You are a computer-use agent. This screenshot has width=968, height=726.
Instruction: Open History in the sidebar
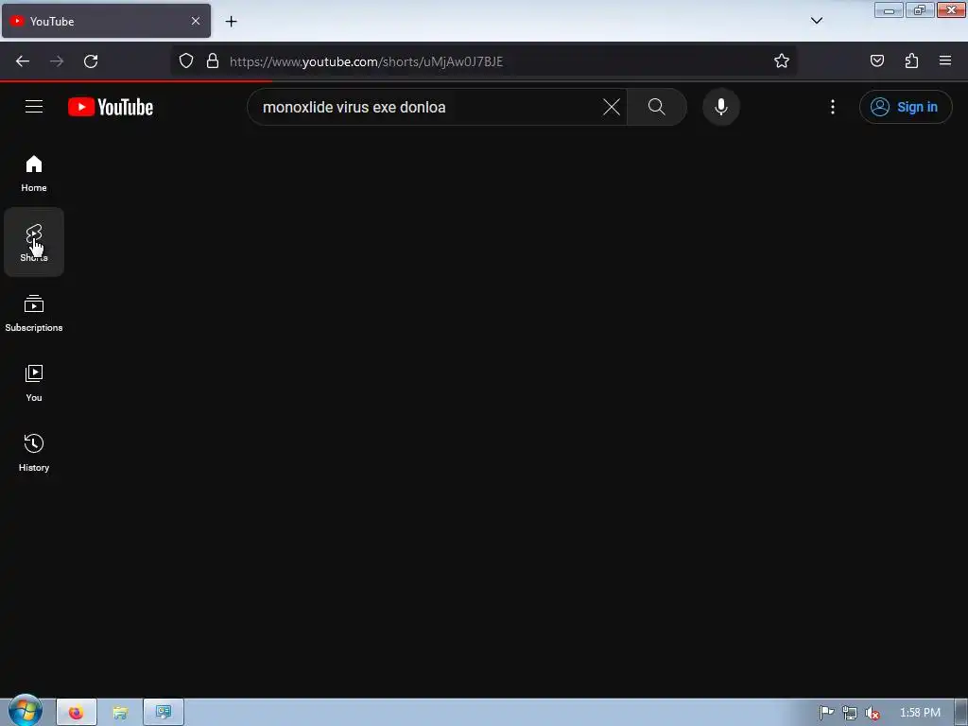pos(34,453)
